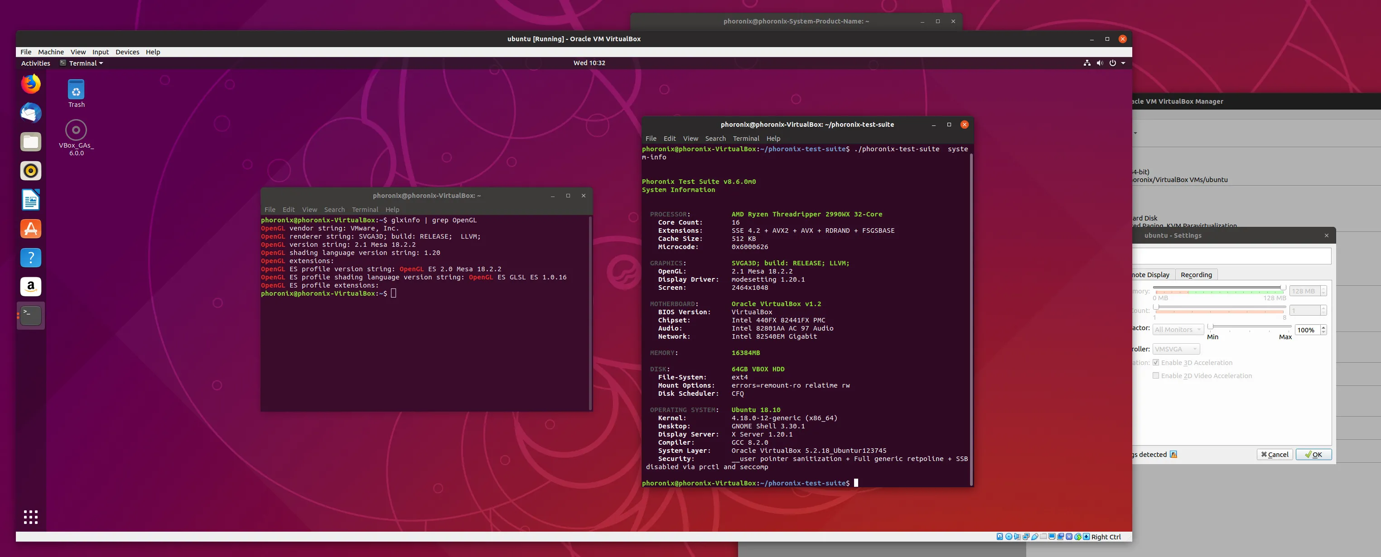Select the VBox_GAs_6.0.0 disc icon
Screen dimensions: 1381x557
[x=76, y=138]
